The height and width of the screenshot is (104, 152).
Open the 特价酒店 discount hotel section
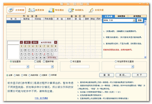tap(56, 10)
